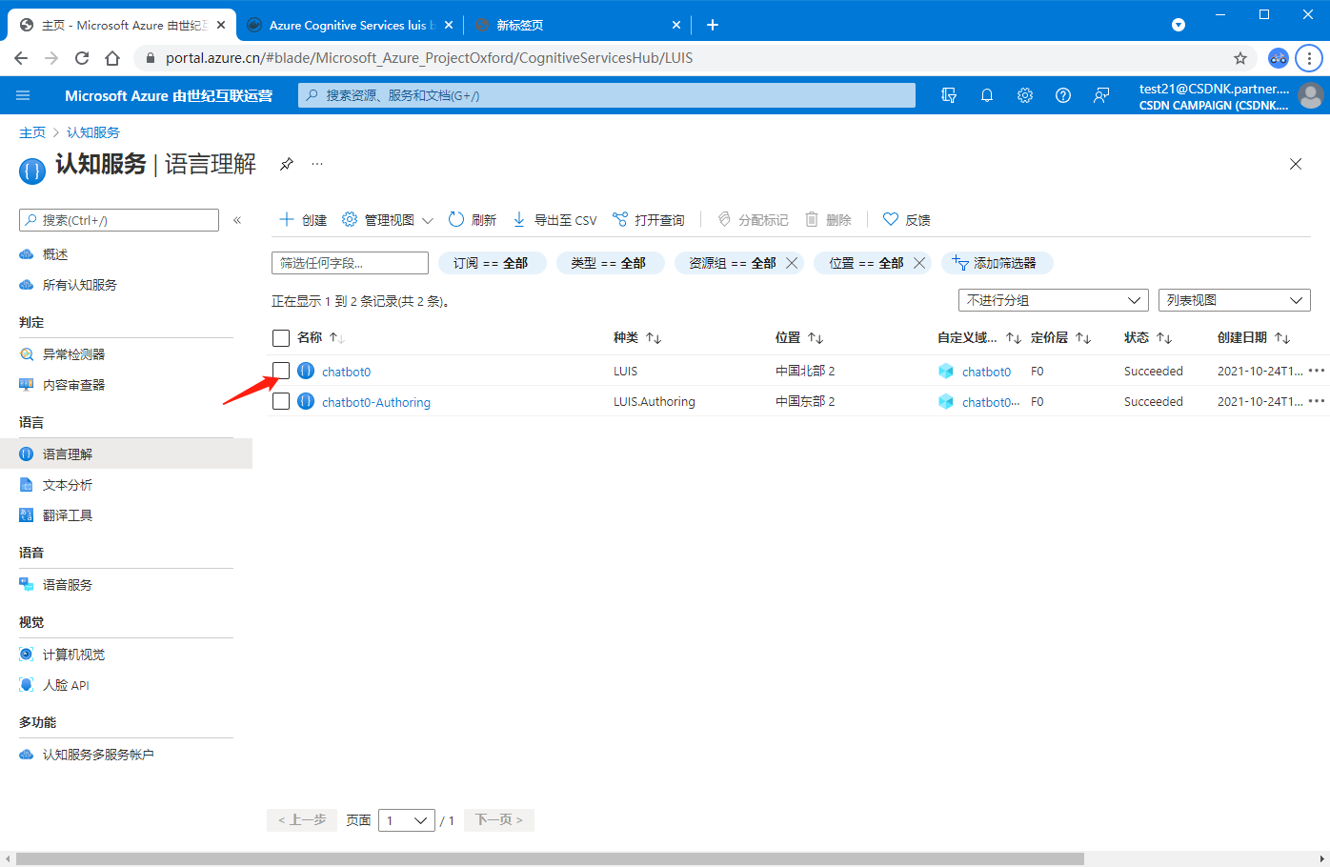Sort the table by name column arrows
Screen dimensions: 1330x867
point(336,338)
